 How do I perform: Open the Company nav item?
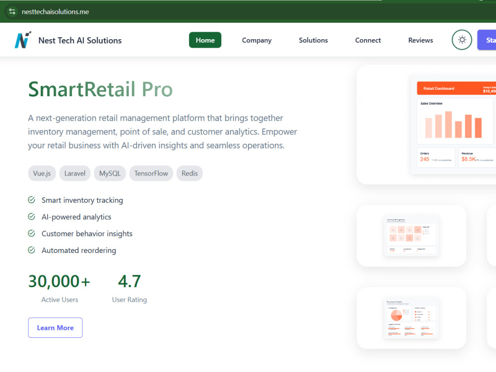[x=256, y=40]
